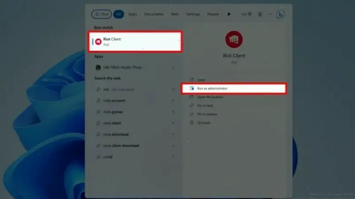Switch to the Documents filter tab

(154, 14)
